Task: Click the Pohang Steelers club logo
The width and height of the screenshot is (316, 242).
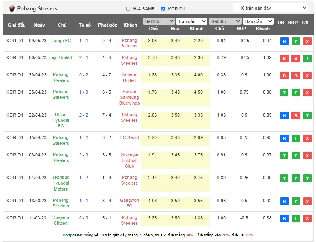Action: 12,8
